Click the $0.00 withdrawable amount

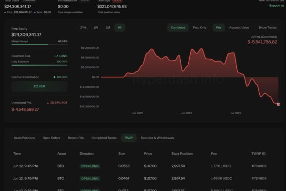(63, 7)
